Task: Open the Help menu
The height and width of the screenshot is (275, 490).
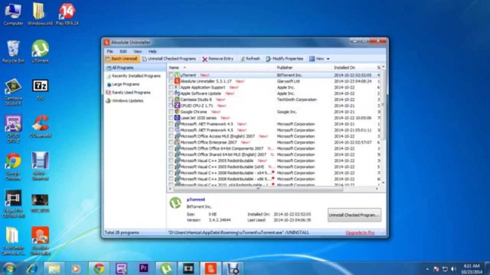Action: (x=153, y=51)
